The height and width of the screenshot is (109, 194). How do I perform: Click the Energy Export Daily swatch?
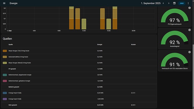tap(5, 99)
